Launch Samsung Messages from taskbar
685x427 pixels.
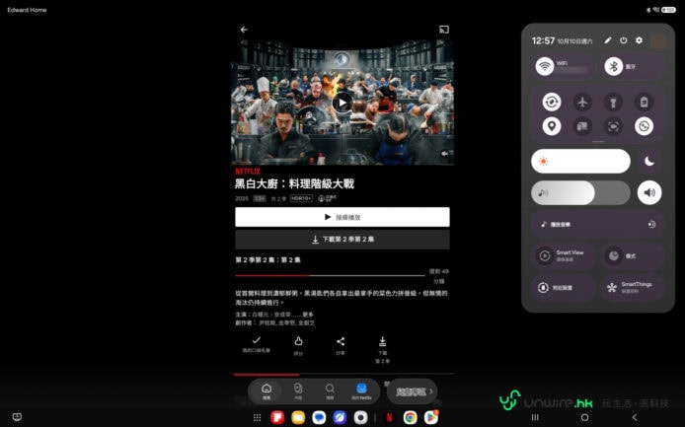[x=319, y=417]
